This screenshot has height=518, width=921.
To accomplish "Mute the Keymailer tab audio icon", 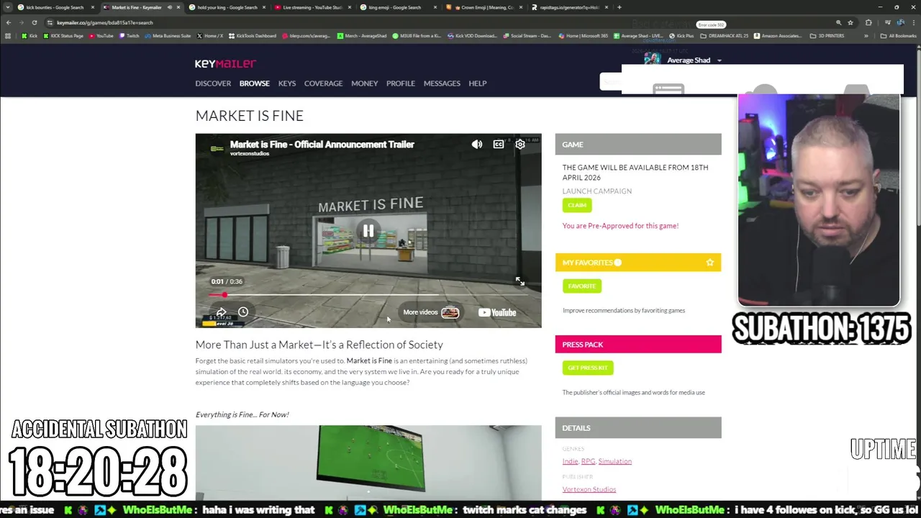I will tap(170, 7).
